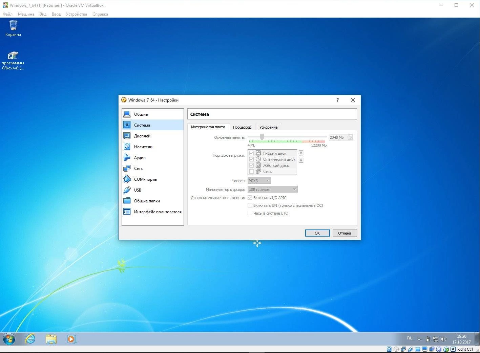Open the Вид menu
The image size is (480, 353).
(43, 14)
